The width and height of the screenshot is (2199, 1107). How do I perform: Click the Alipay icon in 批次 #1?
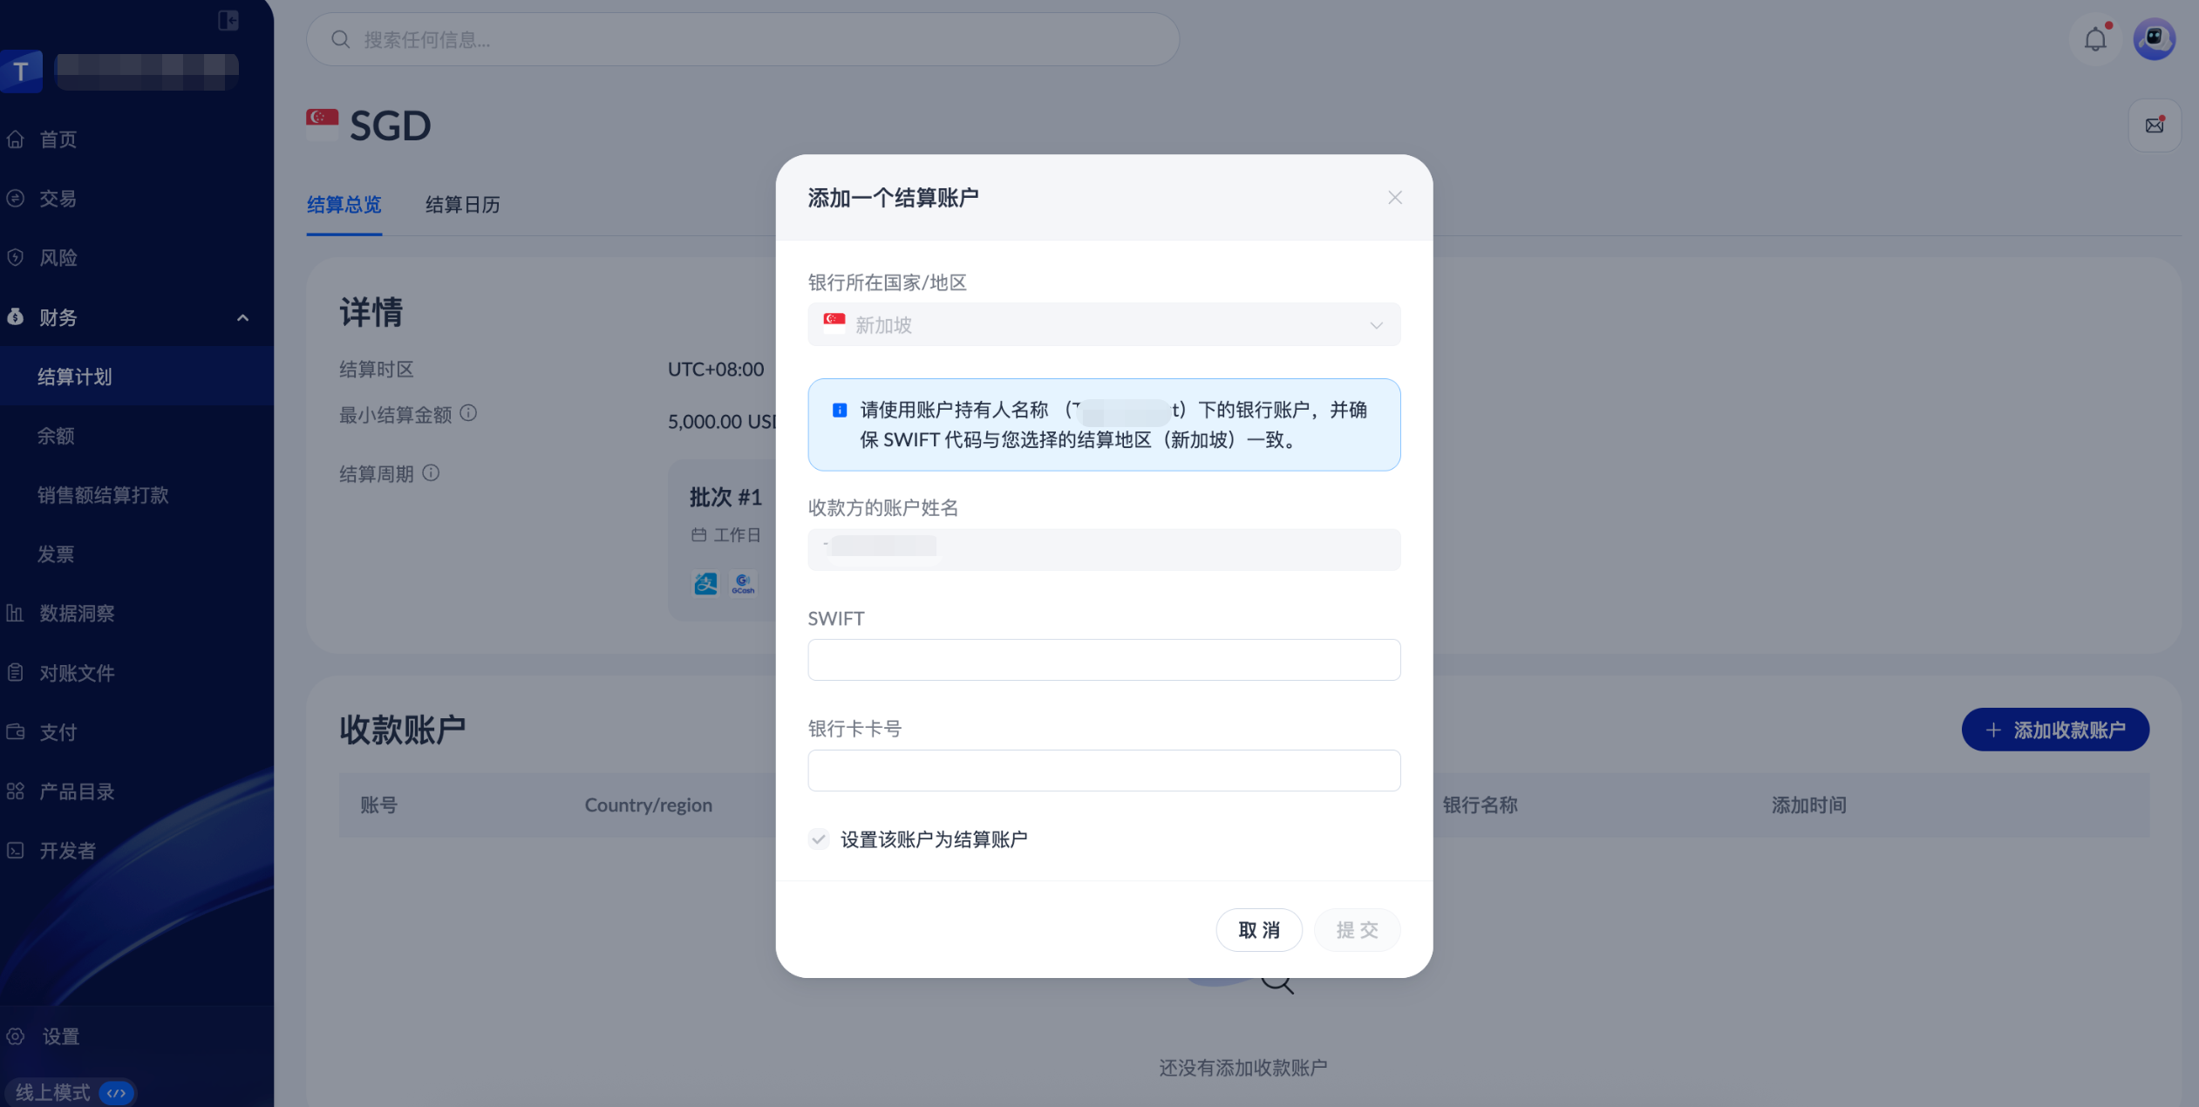(x=705, y=583)
